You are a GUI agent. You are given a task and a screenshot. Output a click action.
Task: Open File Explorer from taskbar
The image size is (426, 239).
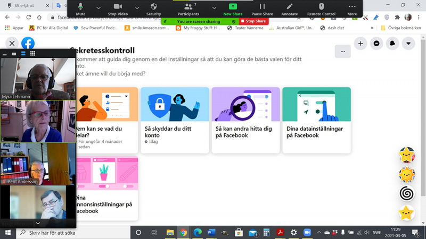(x=170, y=233)
